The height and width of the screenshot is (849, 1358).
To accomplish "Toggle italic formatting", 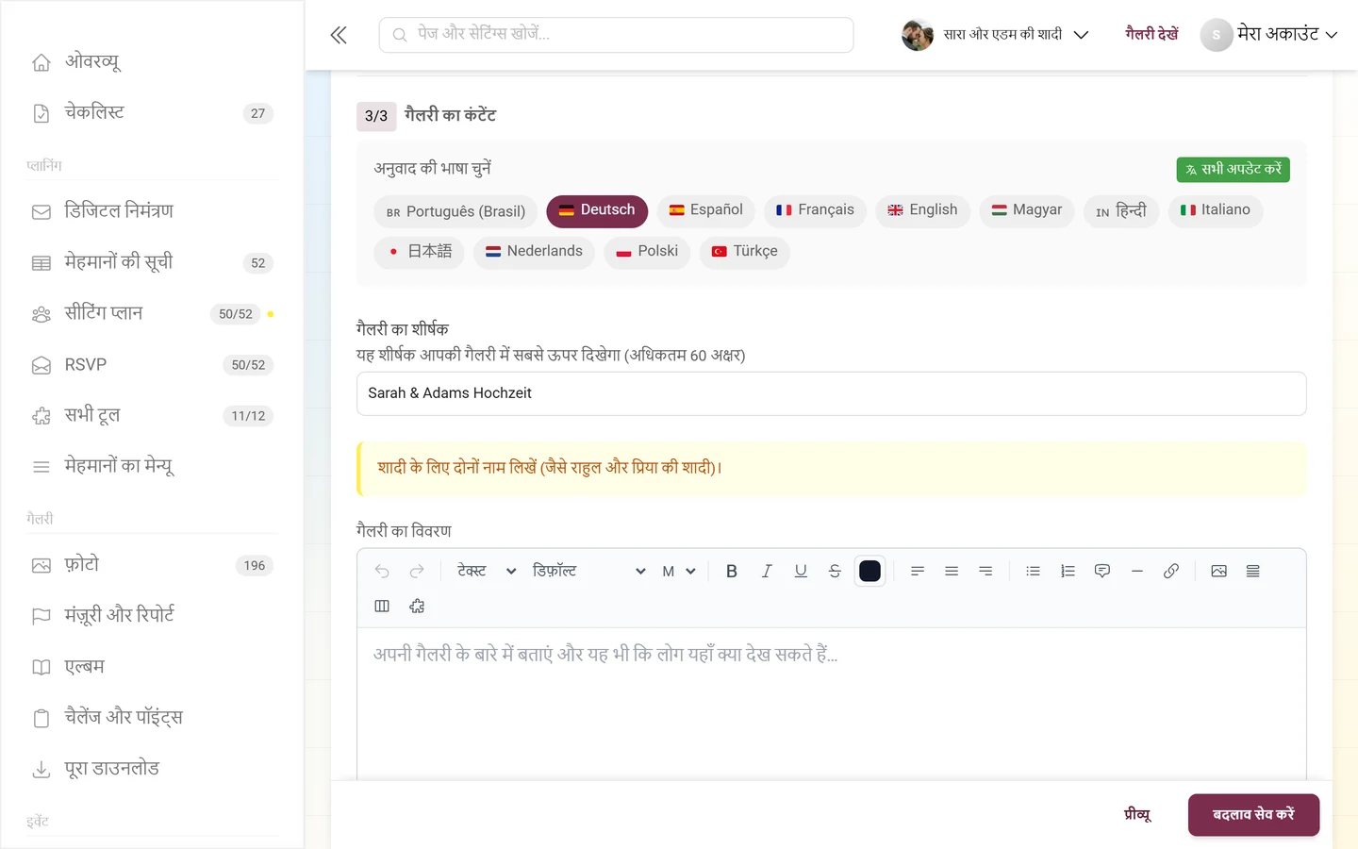I will coord(767,571).
